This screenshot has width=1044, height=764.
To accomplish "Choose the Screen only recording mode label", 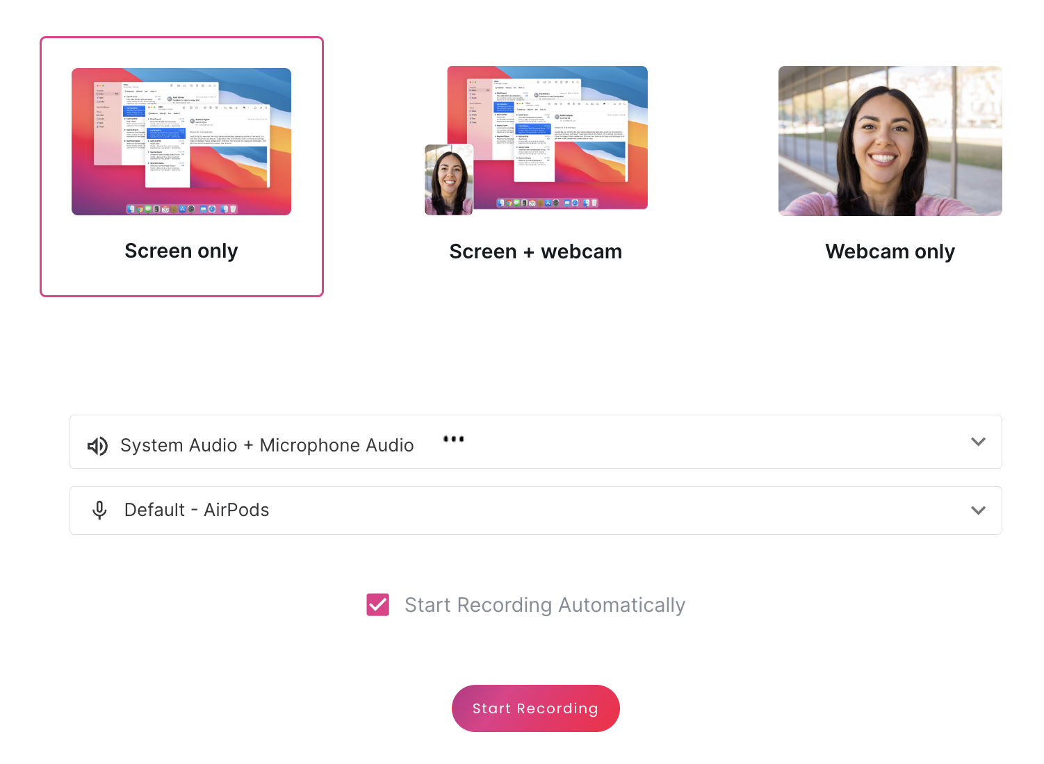I will pyautogui.click(x=181, y=251).
